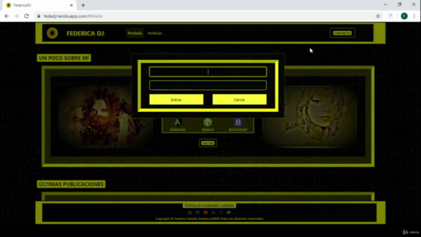
Task: Submit login with Entrar button
Action: [176, 99]
